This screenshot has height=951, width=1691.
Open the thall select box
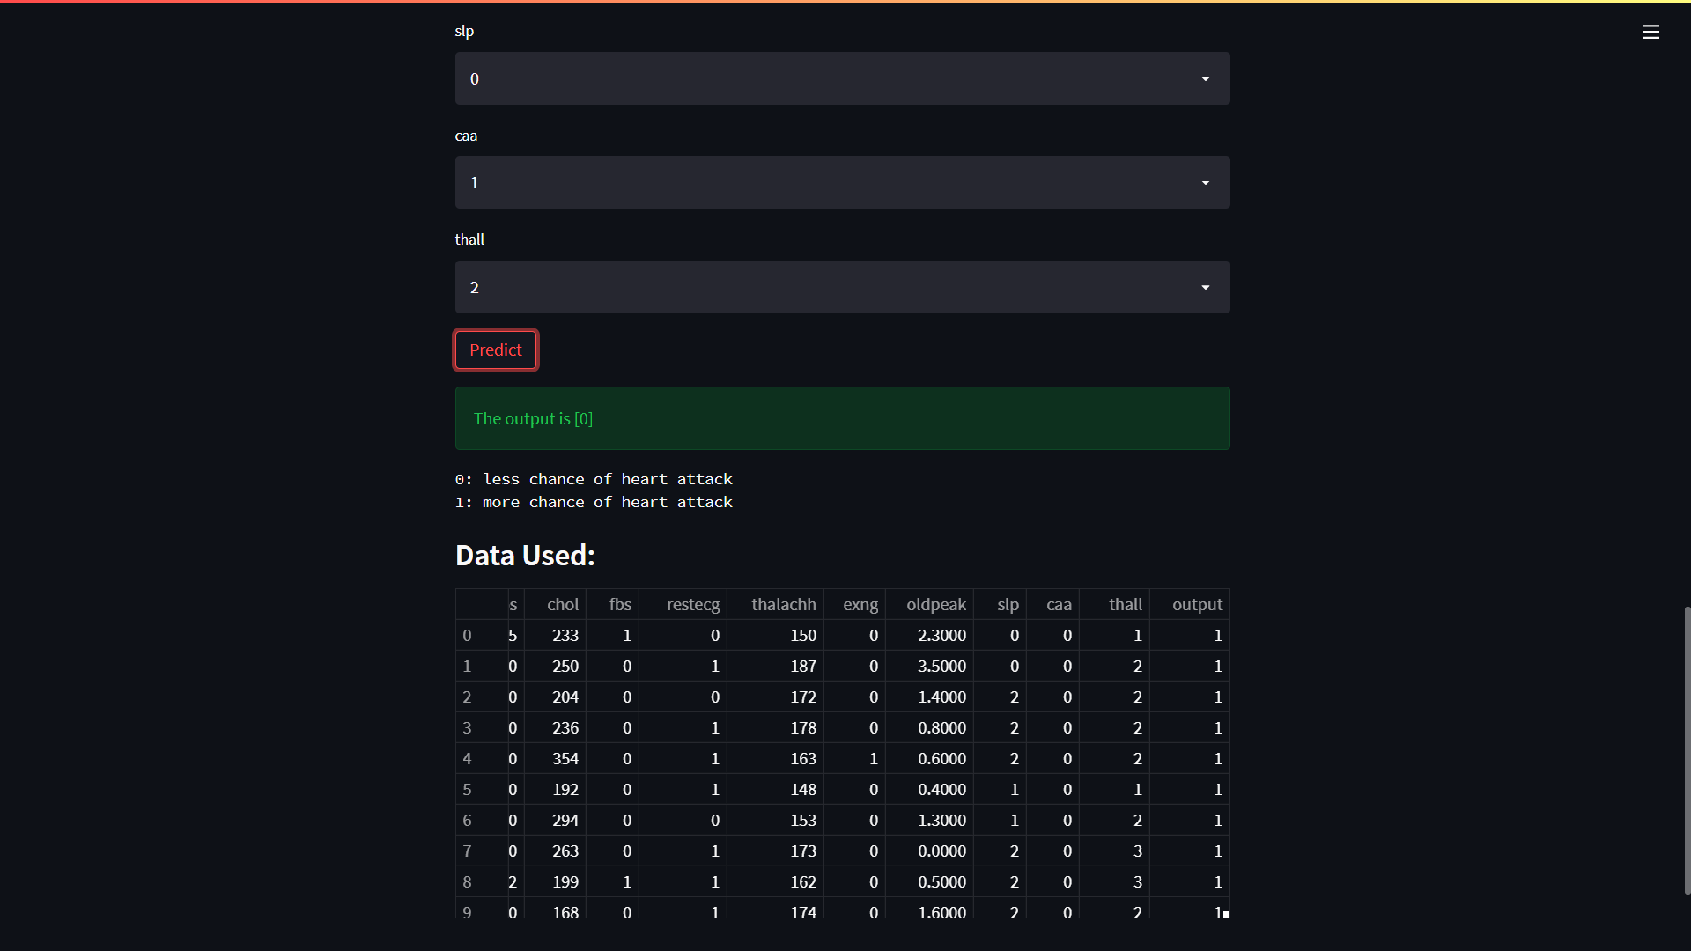pyautogui.click(x=828, y=288)
